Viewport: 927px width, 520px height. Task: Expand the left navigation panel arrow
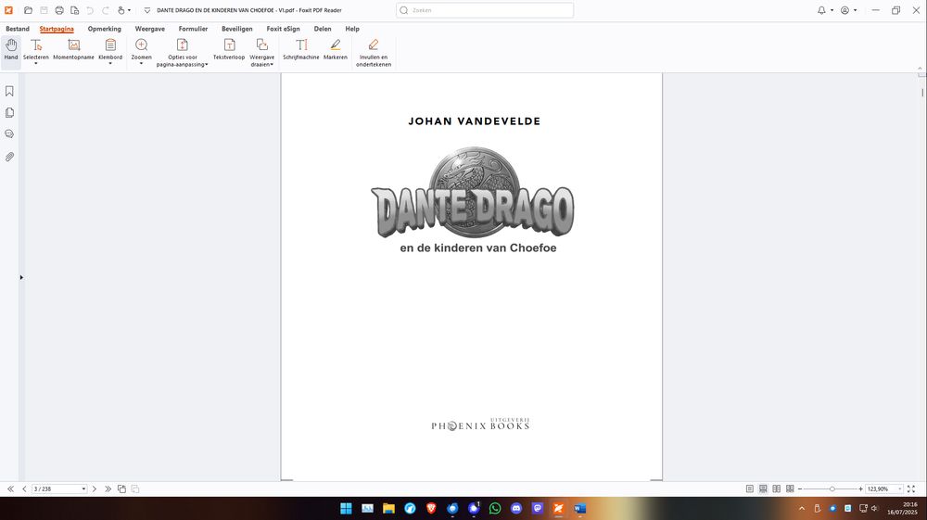coord(21,277)
